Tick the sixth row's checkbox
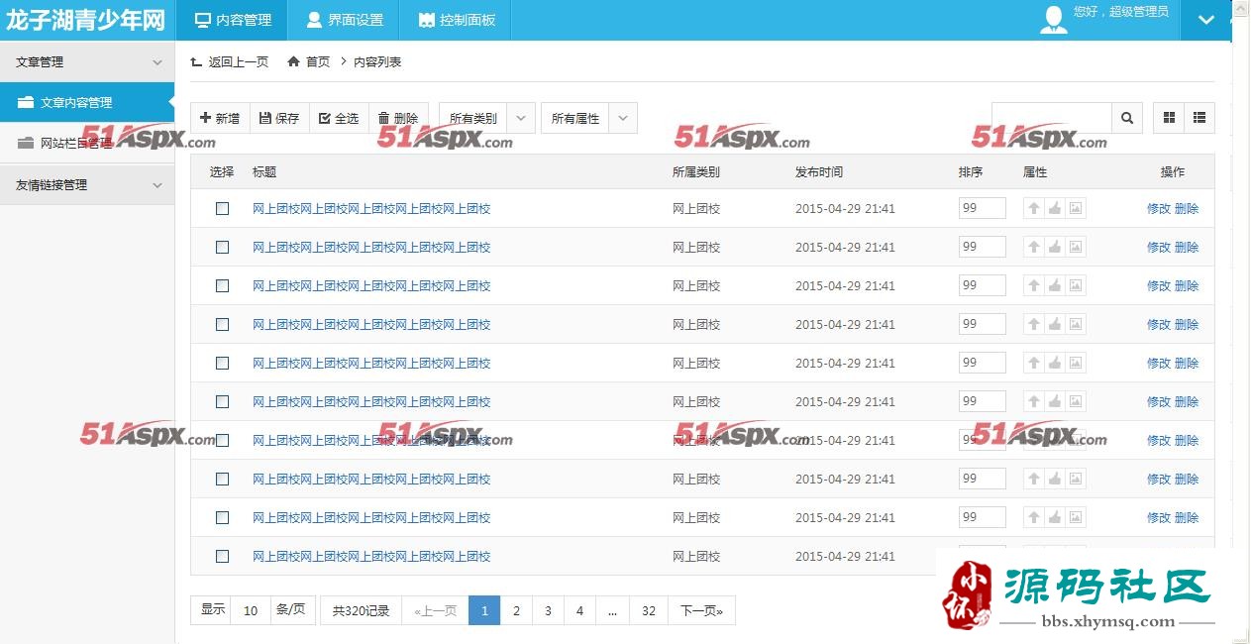The width and height of the screenshot is (1251, 644). pos(222,401)
